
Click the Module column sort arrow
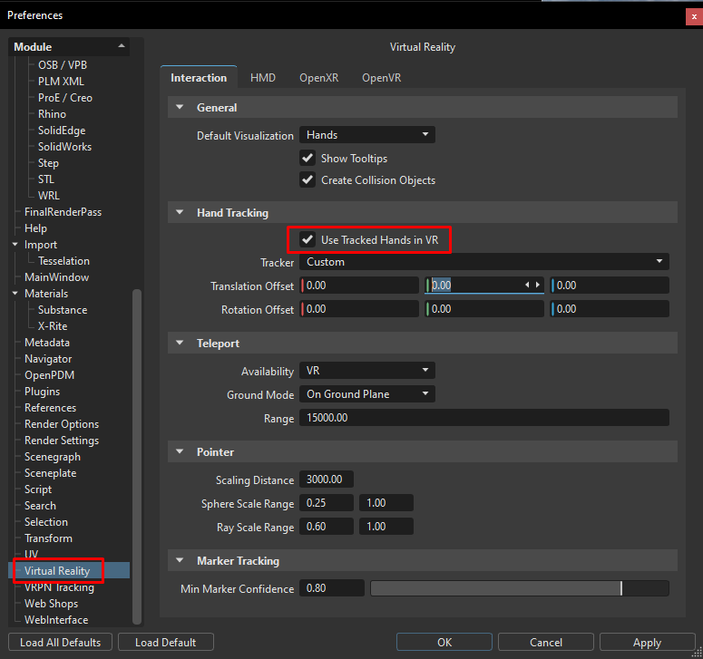tap(122, 46)
